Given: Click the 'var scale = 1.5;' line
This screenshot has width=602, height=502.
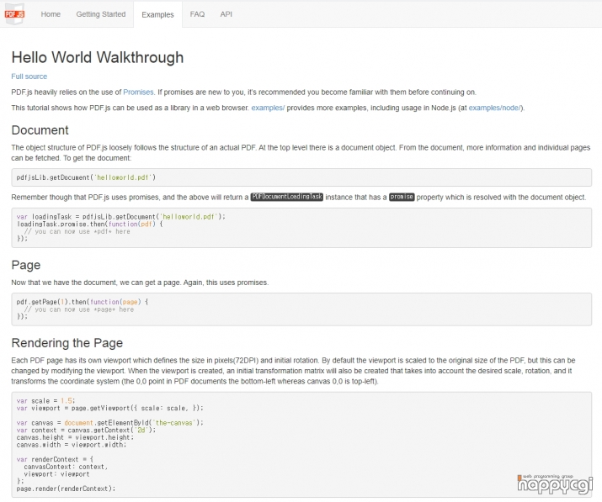Looking at the screenshot, I should pyautogui.click(x=45, y=401).
